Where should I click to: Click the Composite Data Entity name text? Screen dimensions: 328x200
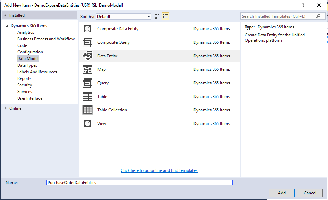118,29
